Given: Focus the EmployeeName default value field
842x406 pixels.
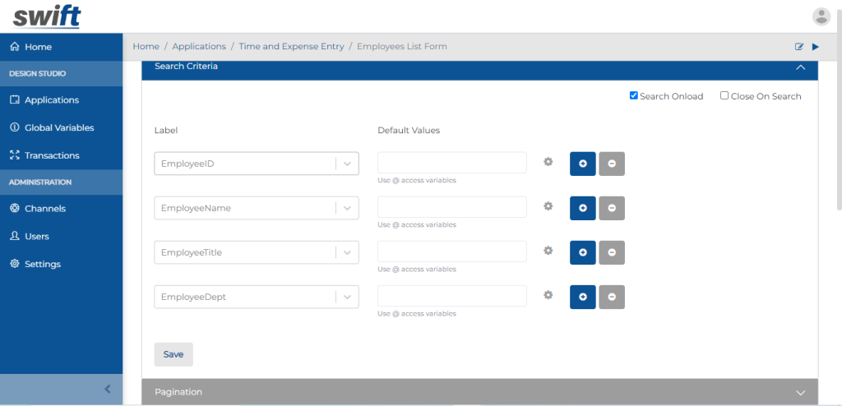Looking at the screenshot, I should (x=452, y=207).
